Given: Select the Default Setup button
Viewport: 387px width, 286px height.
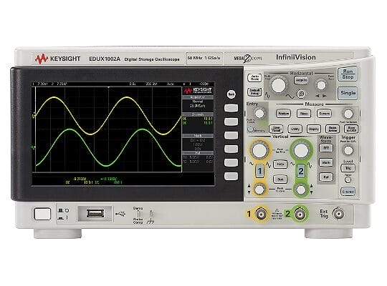Looking at the screenshot, I should point(254,92).
